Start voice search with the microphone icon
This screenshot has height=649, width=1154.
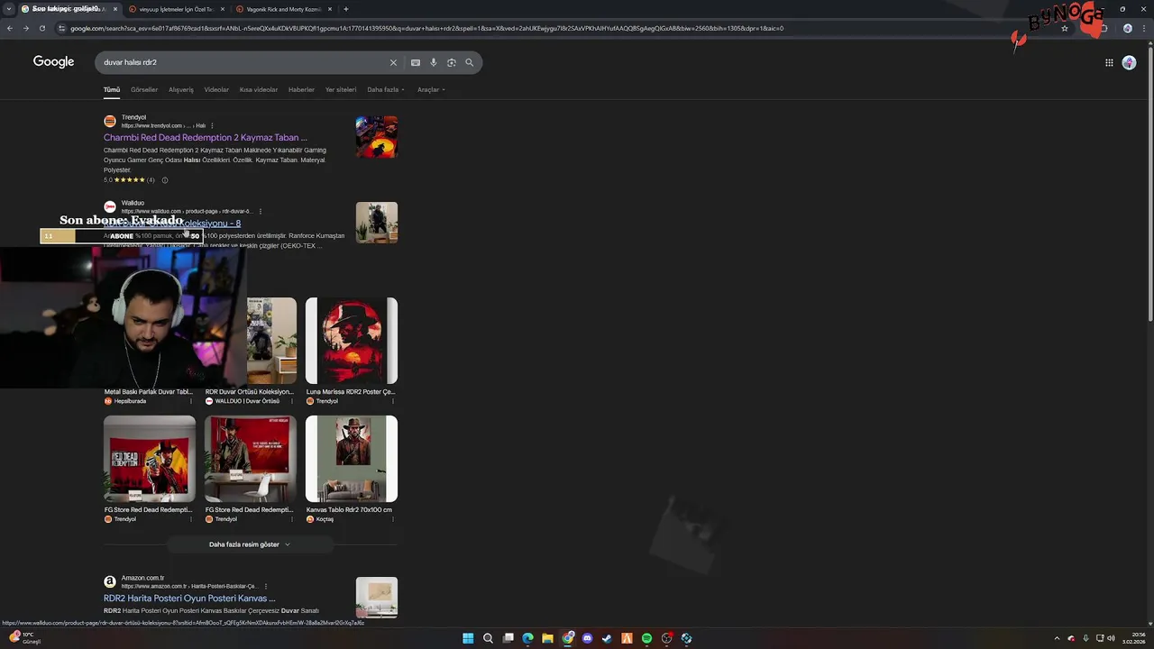pos(434,62)
